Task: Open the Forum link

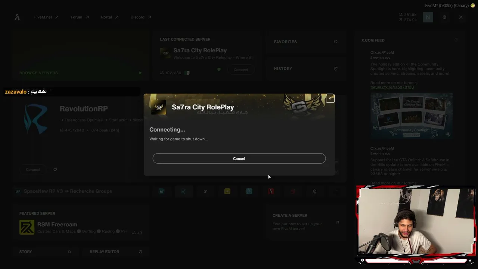Action: pos(80,17)
